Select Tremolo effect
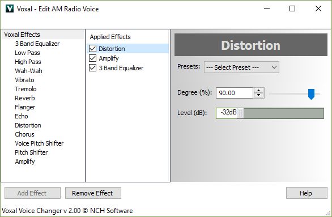This screenshot has height=217, width=332. tap(25, 89)
